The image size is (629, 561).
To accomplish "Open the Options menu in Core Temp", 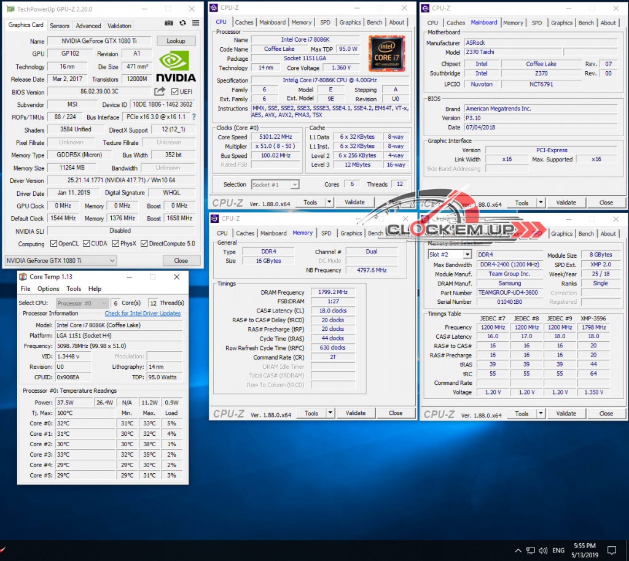I will pyautogui.click(x=49, y=288).
